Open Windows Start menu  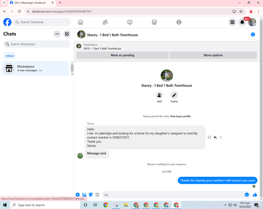pos(5,205)
